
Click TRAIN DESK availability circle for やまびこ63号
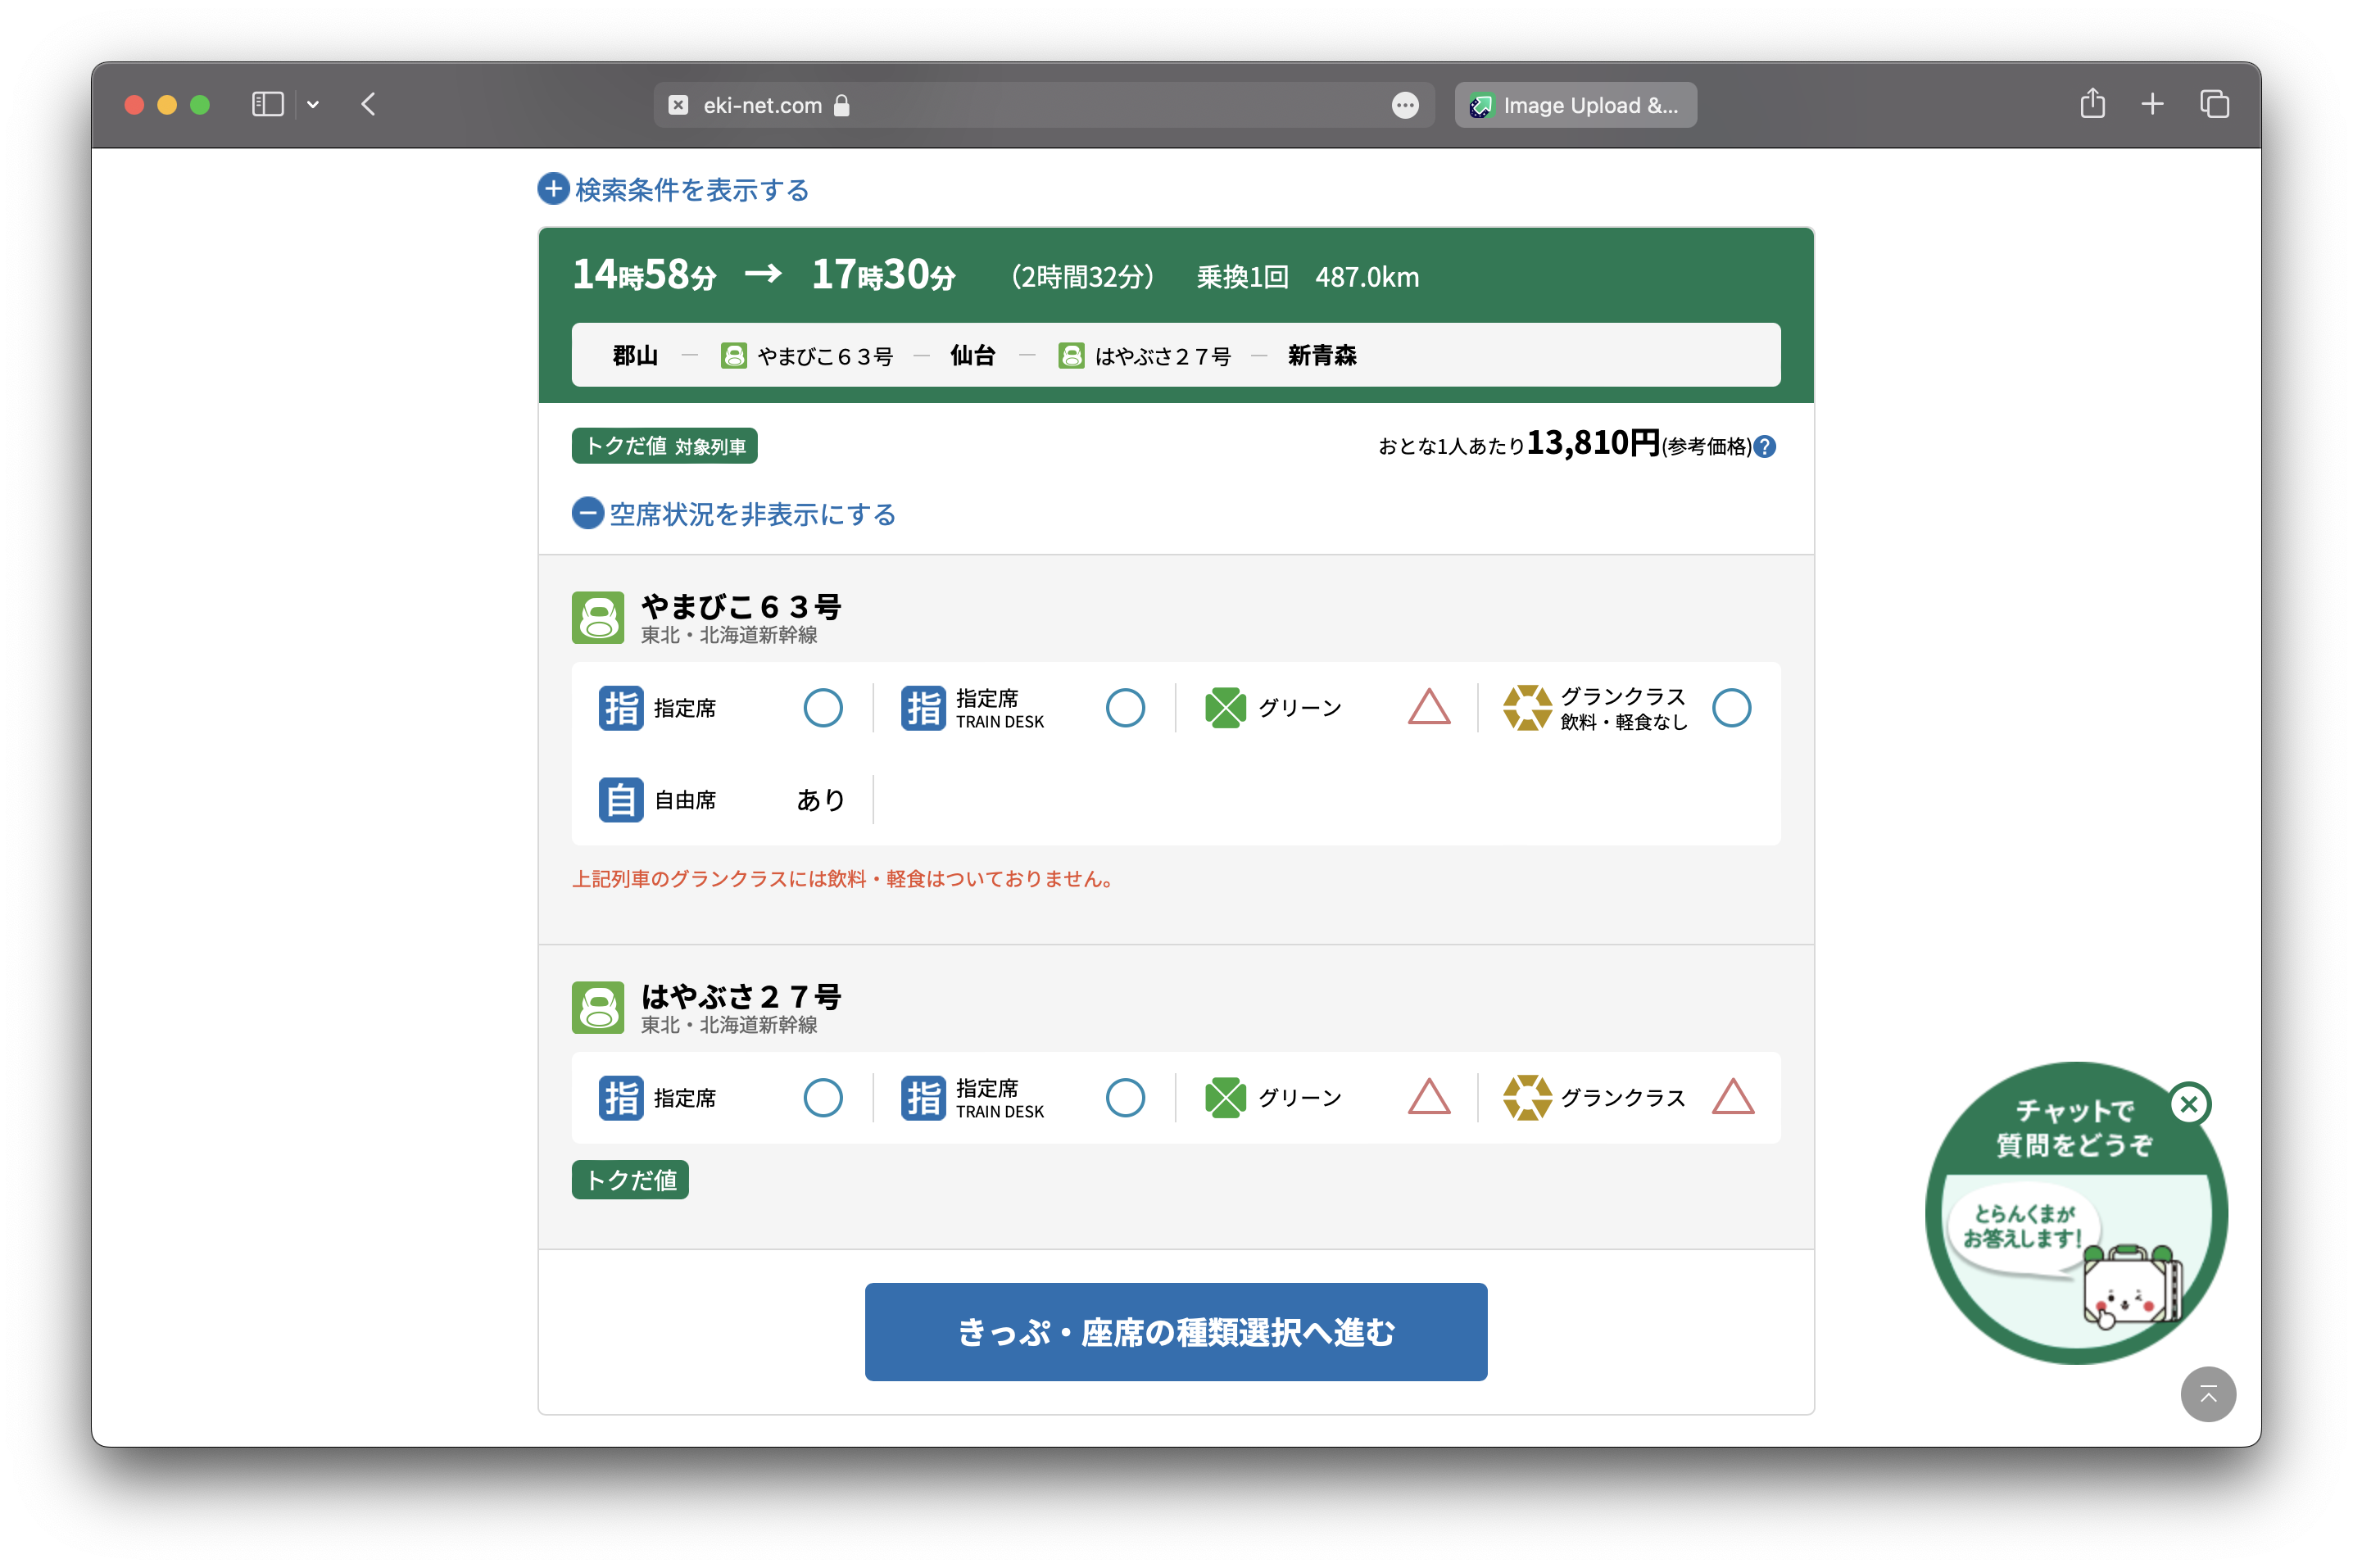(x=1125, y=708)
